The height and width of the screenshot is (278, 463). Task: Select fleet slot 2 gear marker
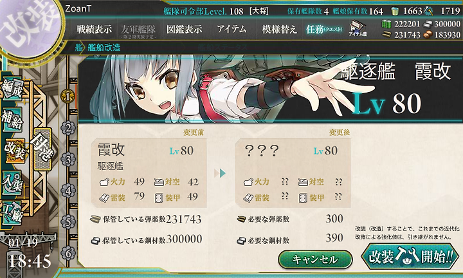[68, 128]
